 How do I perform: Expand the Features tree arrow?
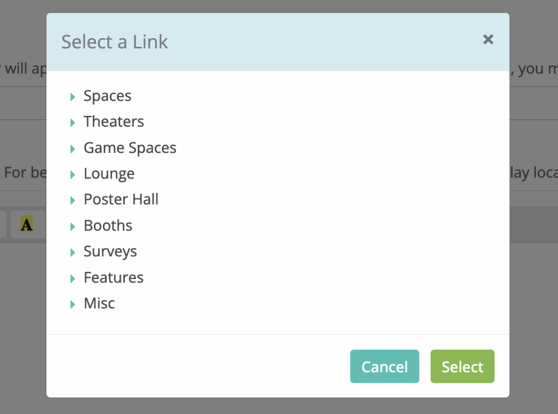click(x=72, y=279)
